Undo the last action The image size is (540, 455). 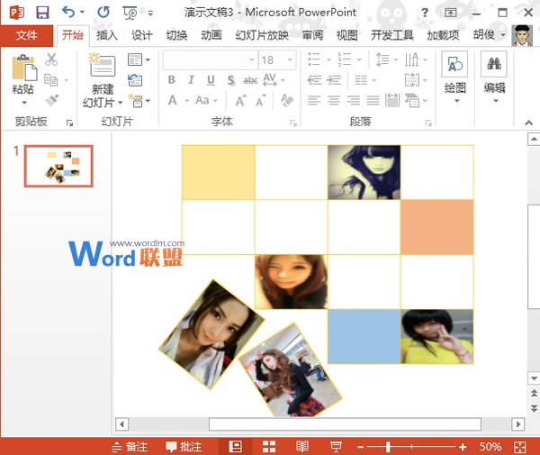click(68, 13)
